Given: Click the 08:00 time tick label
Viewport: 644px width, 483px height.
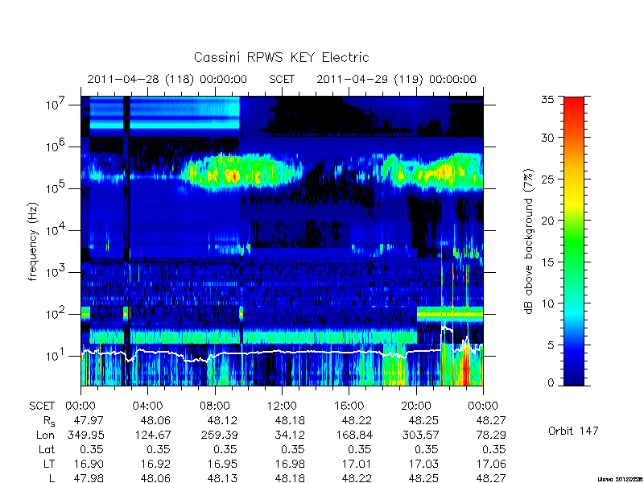Looking at the screenshot, I should [215, 407].
